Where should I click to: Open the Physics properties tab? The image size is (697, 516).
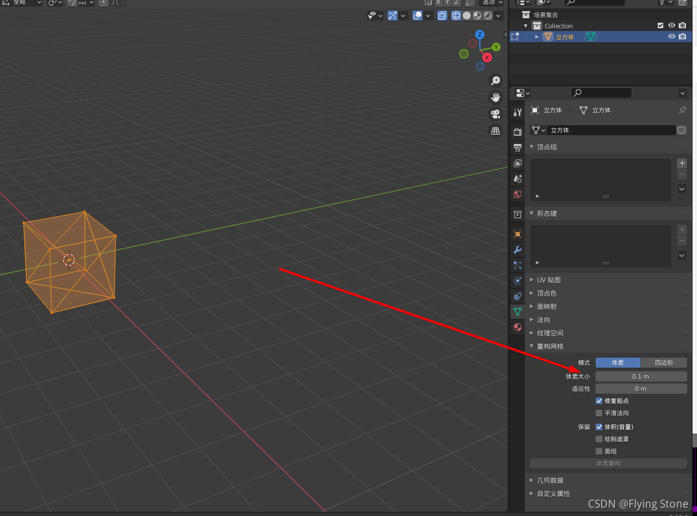(518, 281)
